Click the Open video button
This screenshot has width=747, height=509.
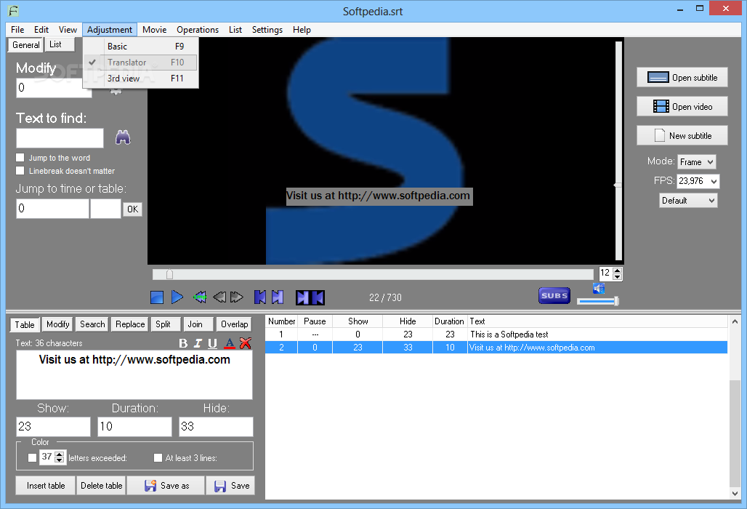coord(682,106)
